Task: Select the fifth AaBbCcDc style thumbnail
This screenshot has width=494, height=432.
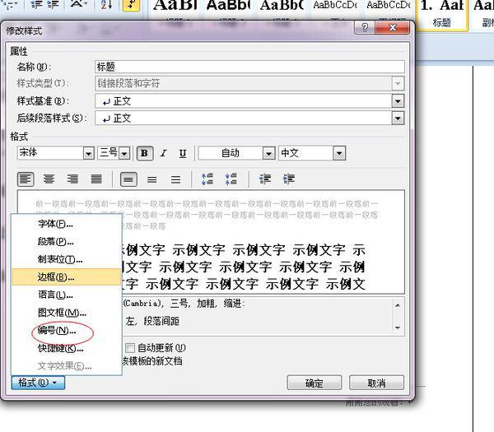Action: click(x=388, y=9)
